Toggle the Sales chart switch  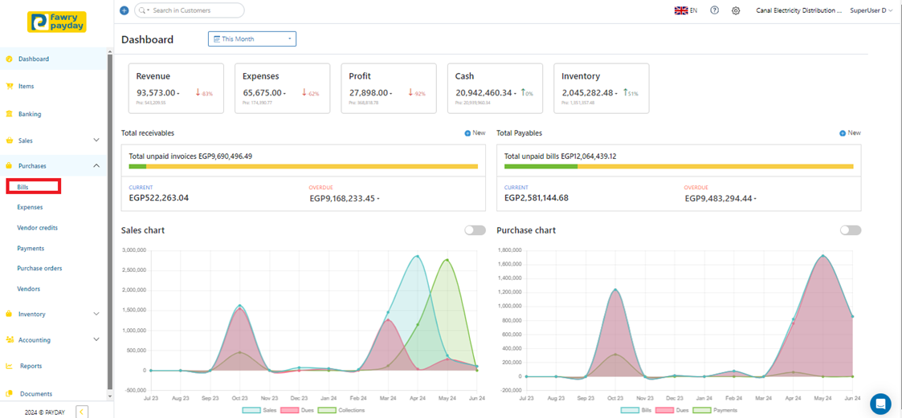(x=475, y=230)
